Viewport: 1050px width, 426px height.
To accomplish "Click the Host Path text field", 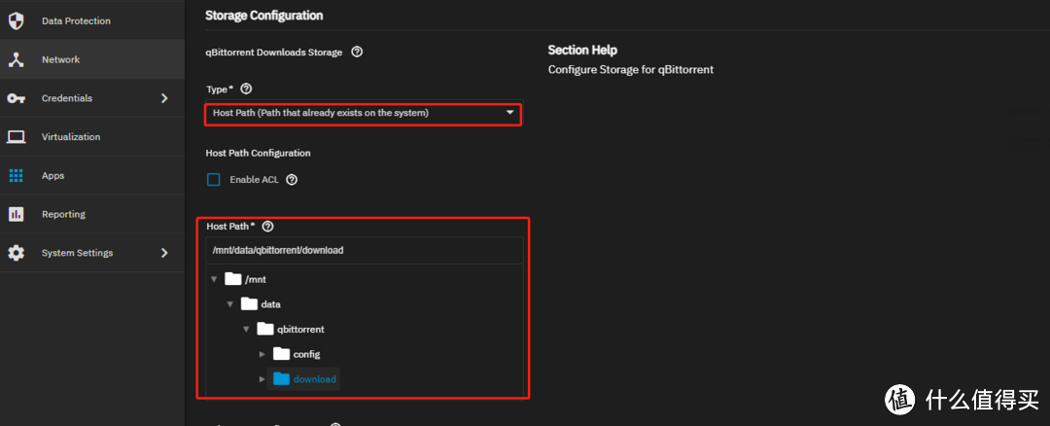I will (364, 250).
